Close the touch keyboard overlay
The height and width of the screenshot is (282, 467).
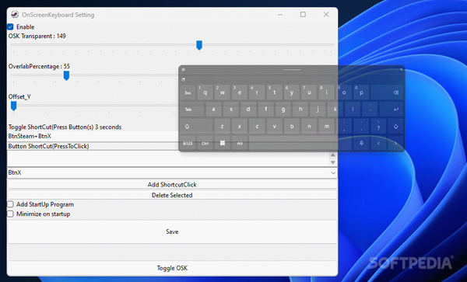tap(401, 69)
